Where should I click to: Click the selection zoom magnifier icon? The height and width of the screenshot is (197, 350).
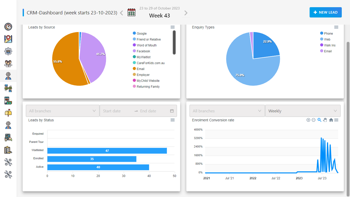319,120
